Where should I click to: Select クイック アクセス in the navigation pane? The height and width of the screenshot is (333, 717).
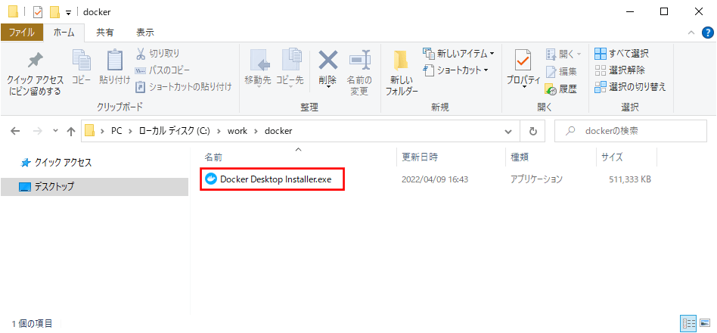pyautogui.click(x=57, y=163)
